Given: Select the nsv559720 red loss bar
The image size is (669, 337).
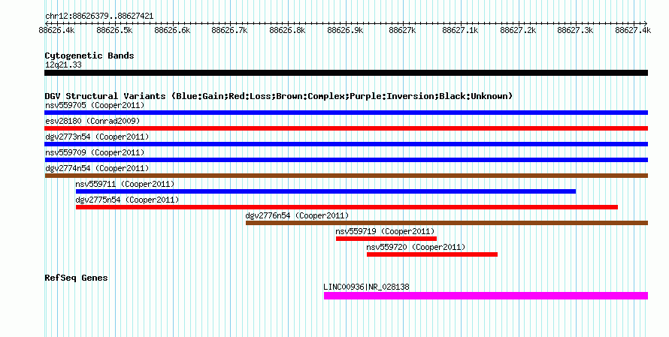Looking at the screenshot, I should [432, 254].
